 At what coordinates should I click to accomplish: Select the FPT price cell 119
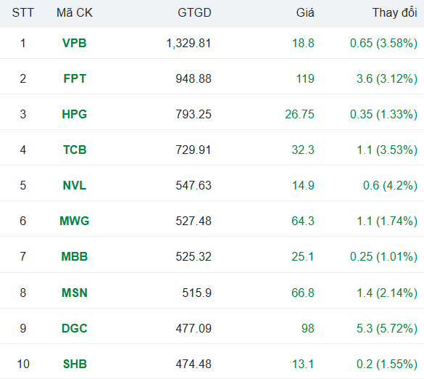click(x=305, y=78)
